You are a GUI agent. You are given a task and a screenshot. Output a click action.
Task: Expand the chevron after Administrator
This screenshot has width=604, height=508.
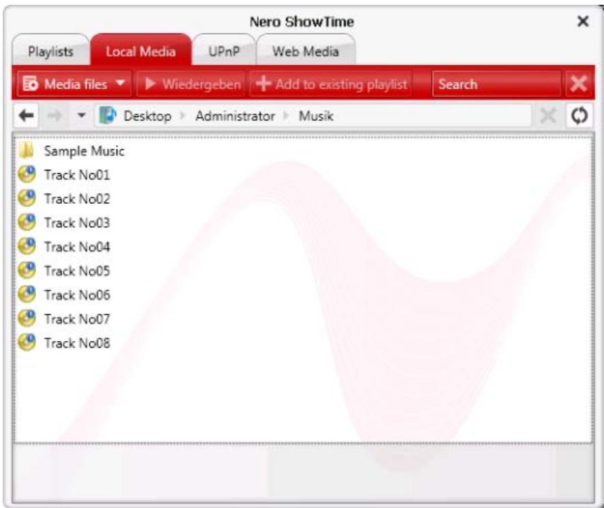(286, 116)
